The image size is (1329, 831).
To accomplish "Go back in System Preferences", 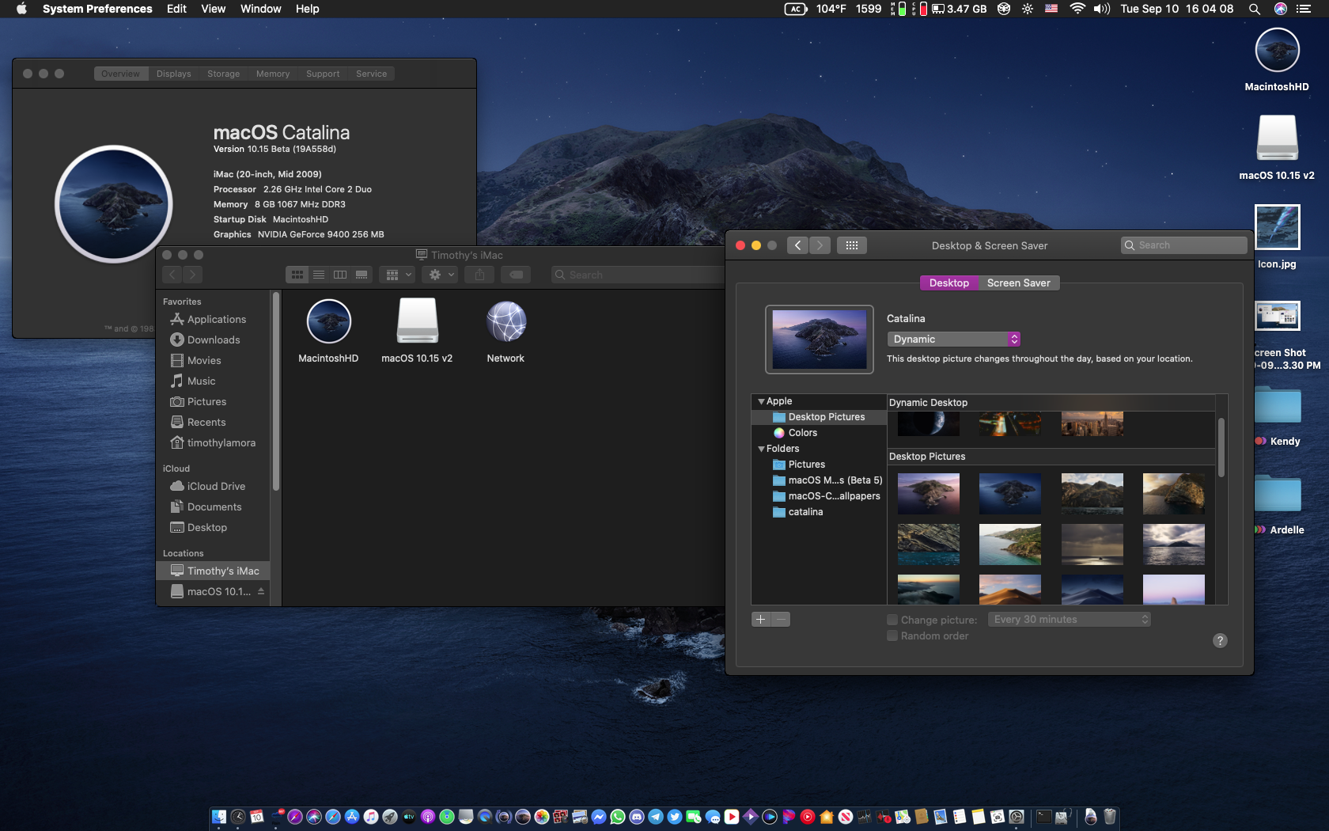I will coord(797,245).
